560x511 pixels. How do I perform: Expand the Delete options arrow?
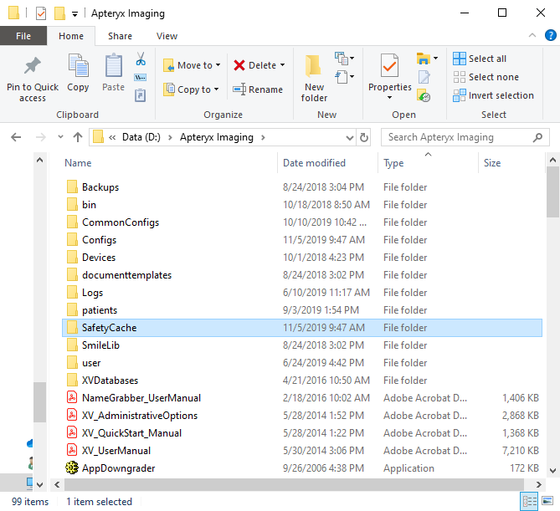[282, 65]
